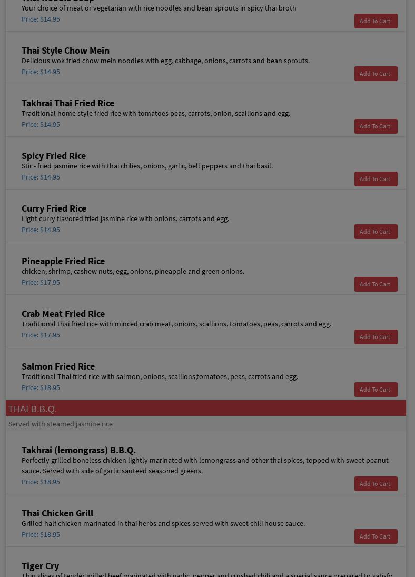Click the Thai Chicken Grill title

click(x=57, y=513)
